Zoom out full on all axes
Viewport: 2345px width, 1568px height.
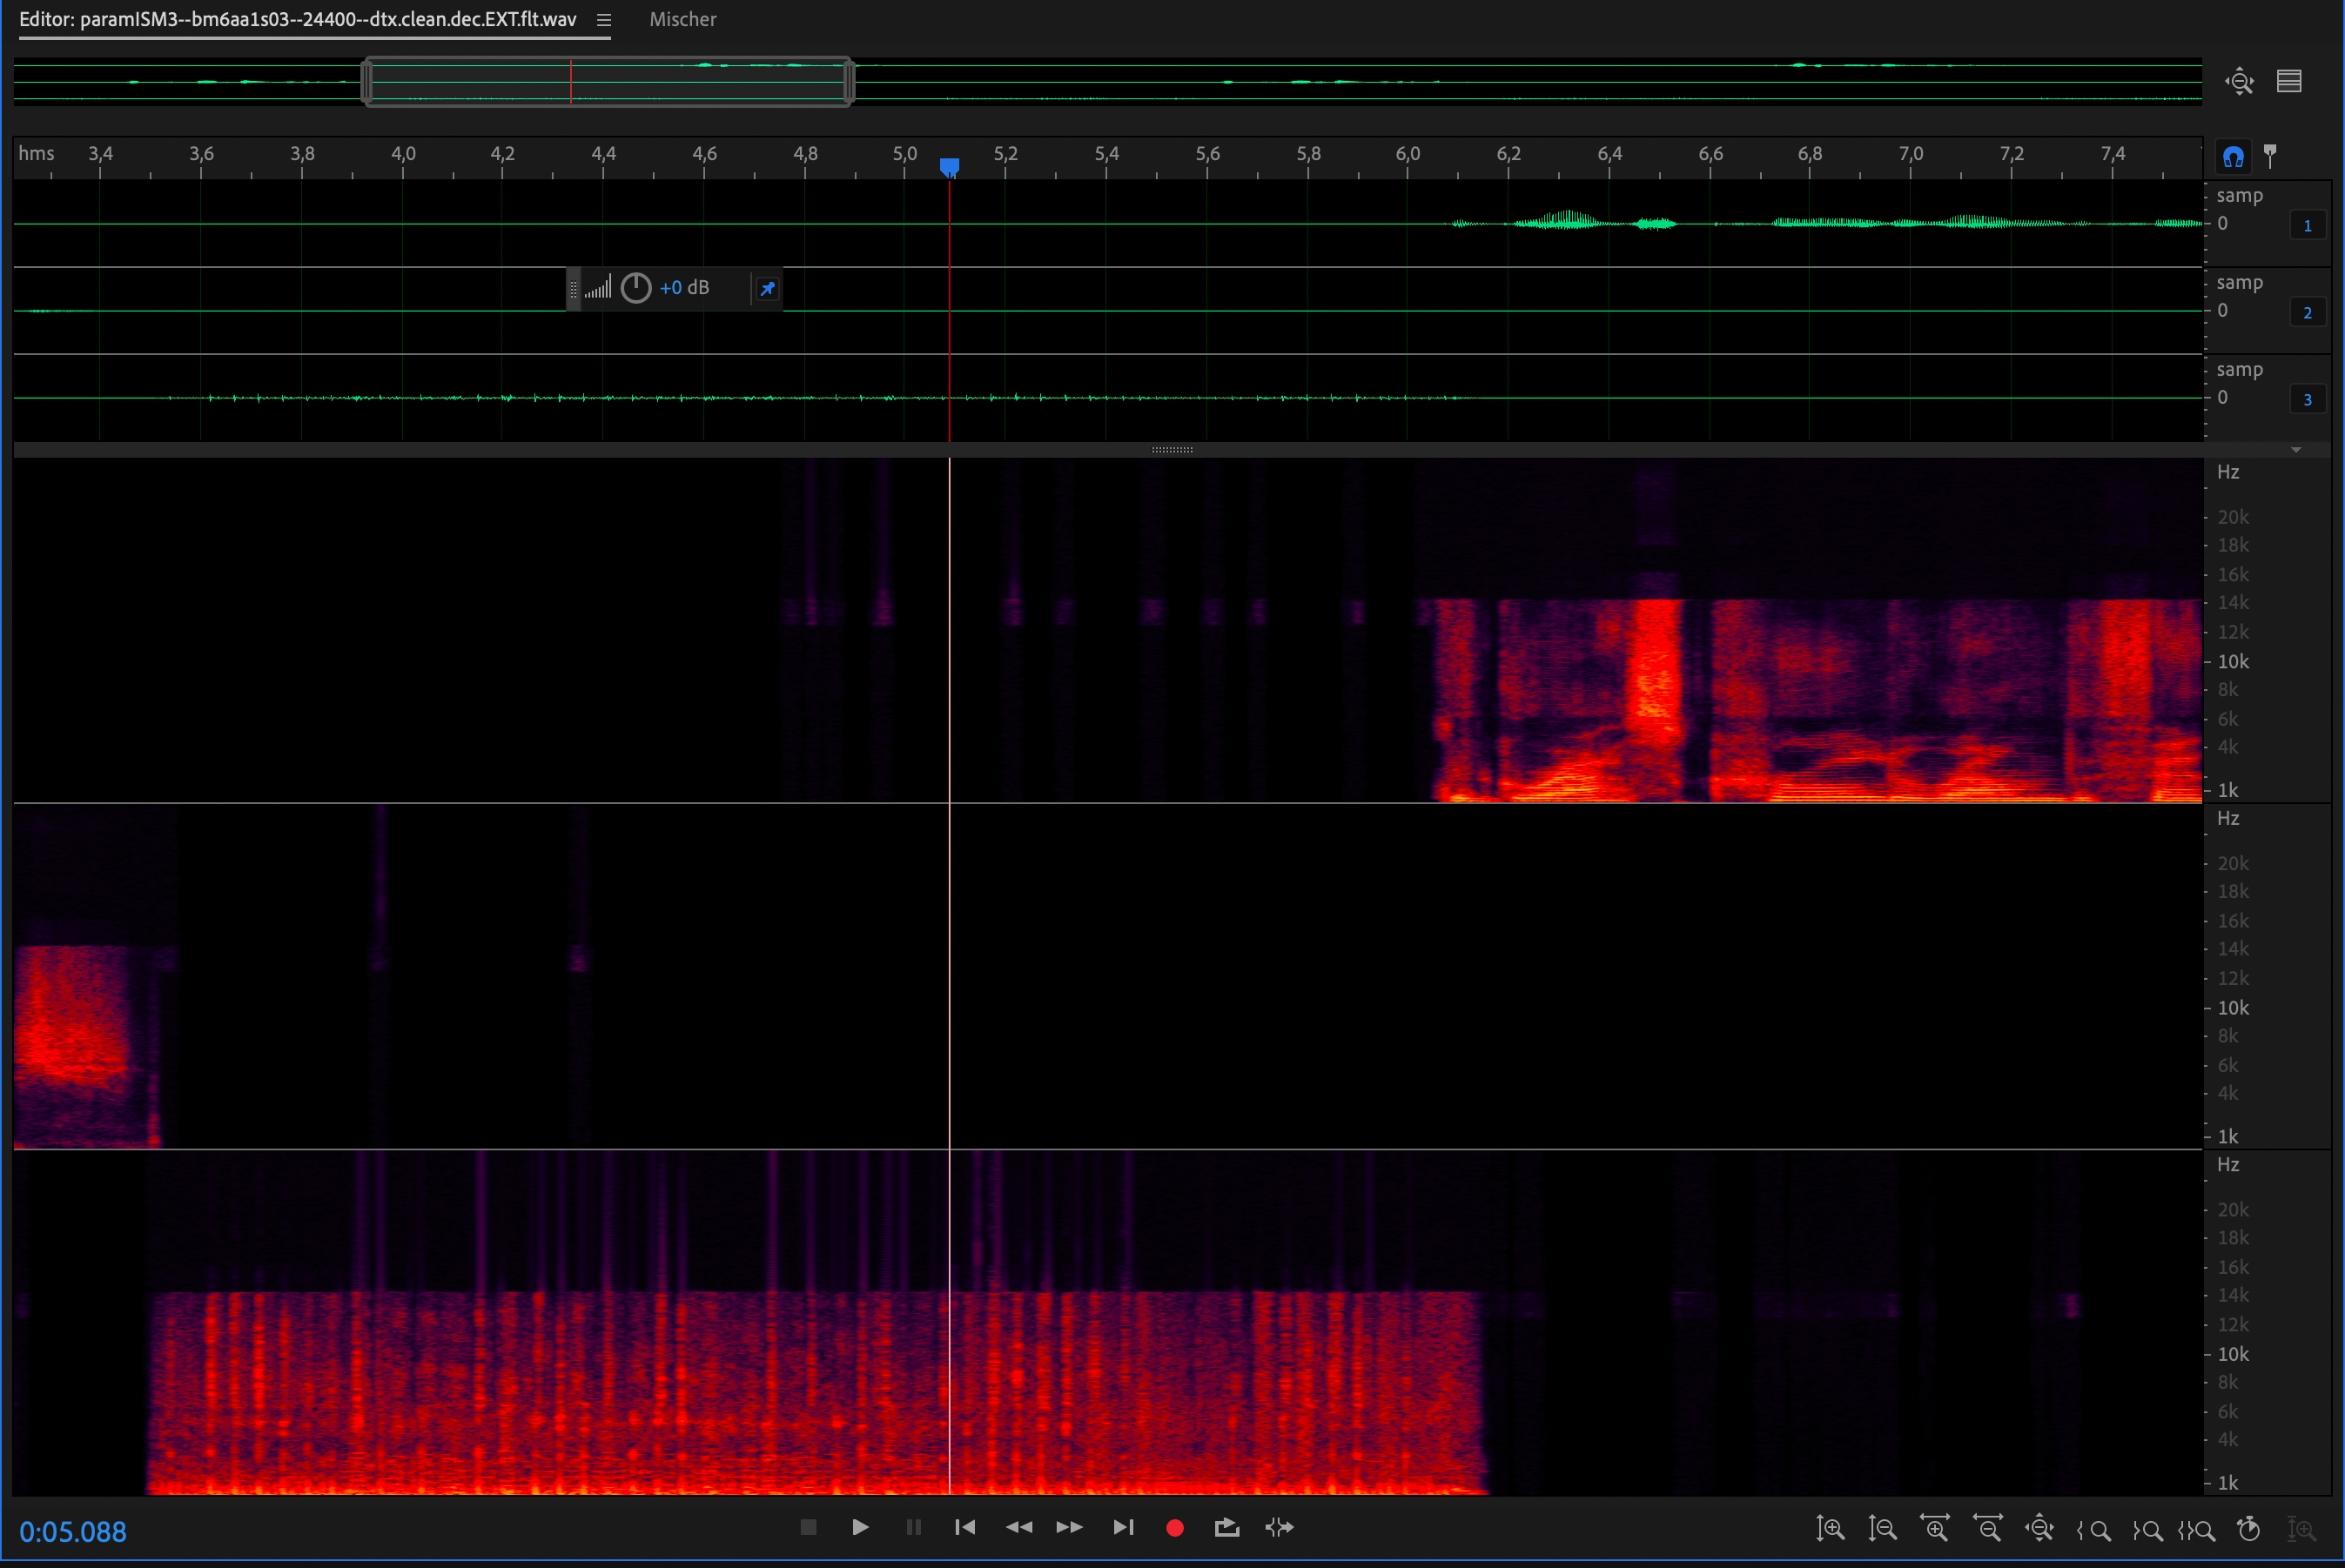tap(2039, 1528)
